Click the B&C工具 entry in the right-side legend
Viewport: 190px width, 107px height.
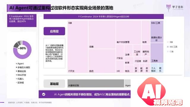coord(172,47)
